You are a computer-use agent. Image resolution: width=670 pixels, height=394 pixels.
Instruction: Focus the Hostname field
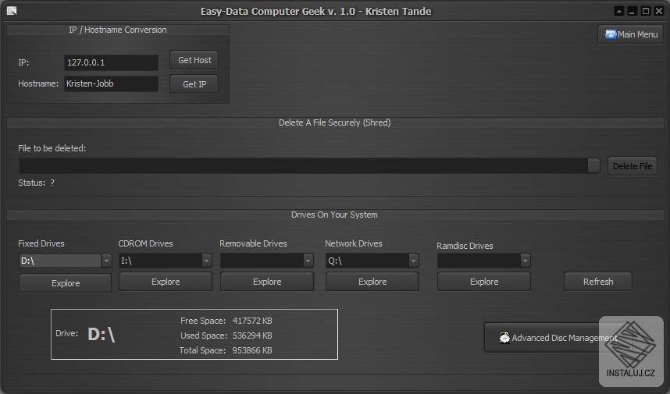click(x=111, y=83)
